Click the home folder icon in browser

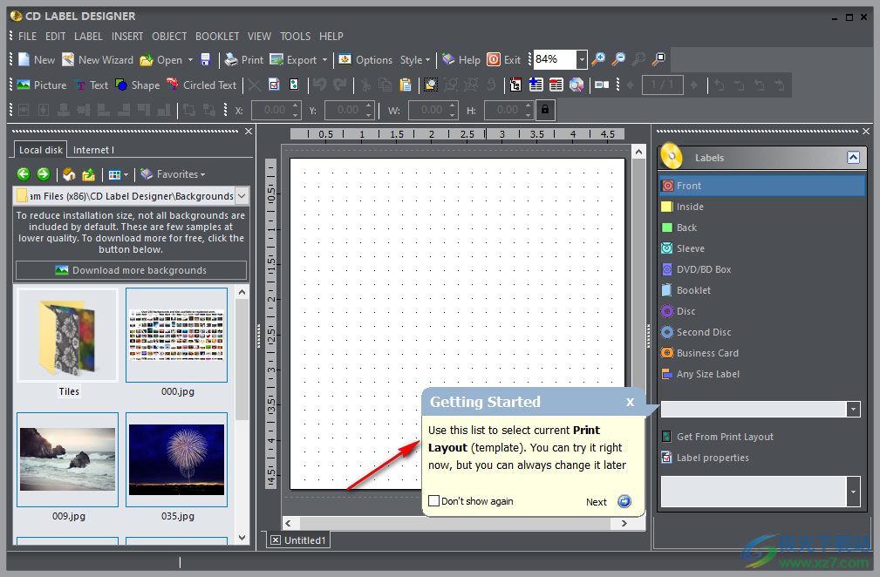tap(69, 175)
